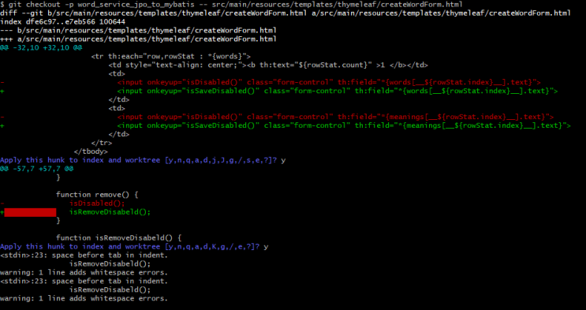The height and width of the screenshot is (310, 586).
Task: Click the hunk prompt listing options d,K,g,/,e
Action: coord(134,246)
